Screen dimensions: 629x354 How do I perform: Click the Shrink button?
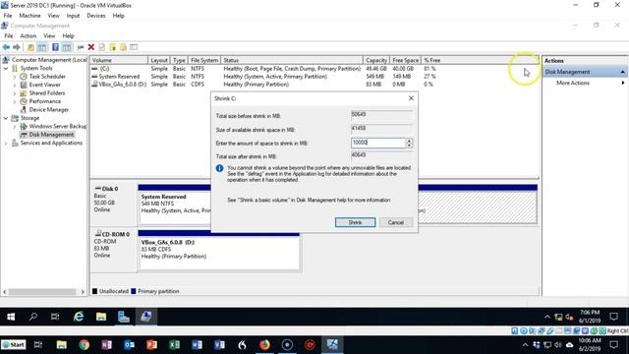[x=355, y=222]
